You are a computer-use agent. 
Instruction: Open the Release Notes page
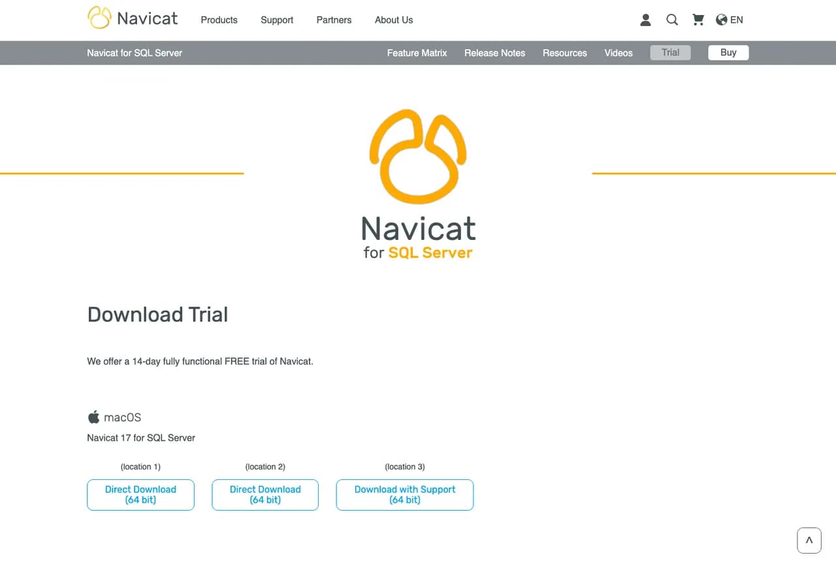494,53
